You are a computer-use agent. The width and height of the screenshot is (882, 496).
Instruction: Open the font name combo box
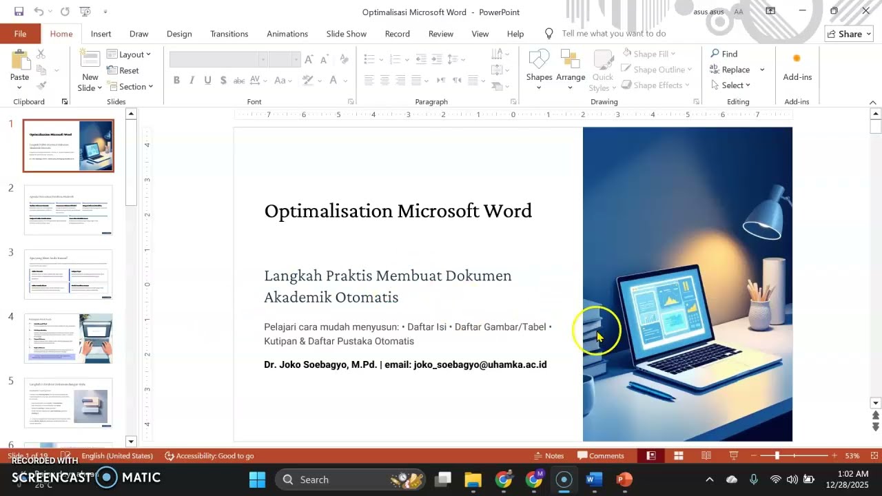coord(218,60)
